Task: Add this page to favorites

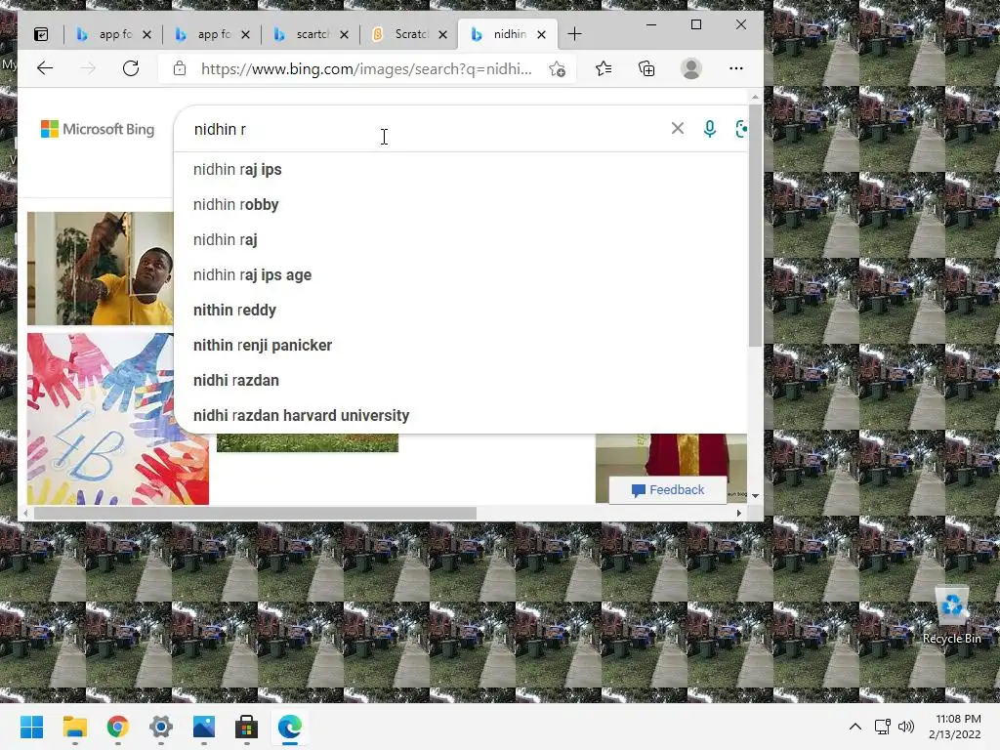Action: pos(557,69)
